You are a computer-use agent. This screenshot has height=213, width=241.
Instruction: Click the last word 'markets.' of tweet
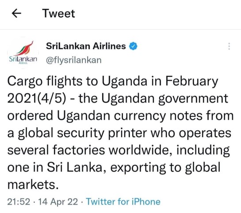[33, 185]
